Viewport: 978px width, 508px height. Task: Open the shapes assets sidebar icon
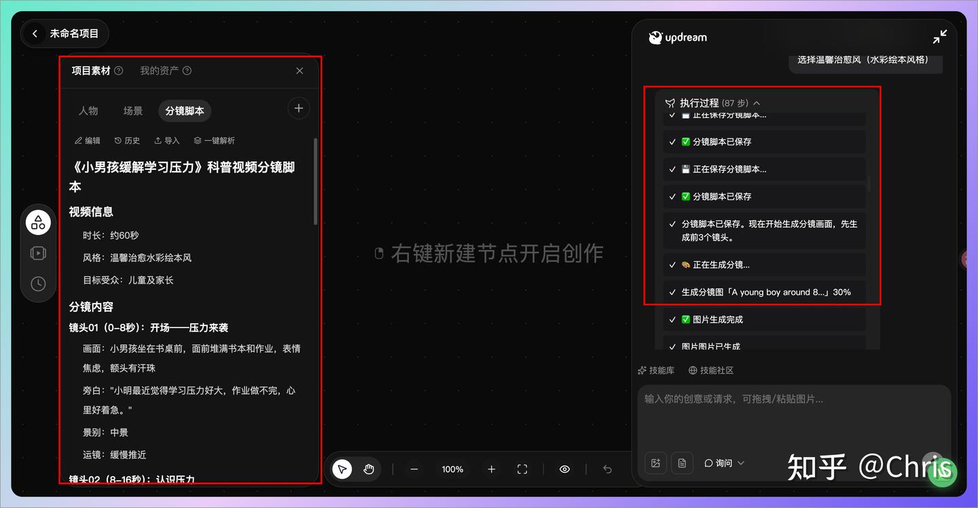click(38, 222)
